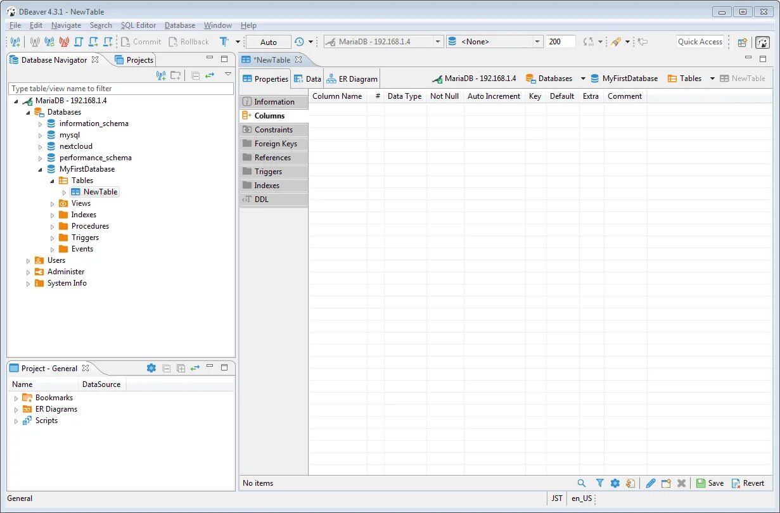The width and height of the screenshot is (780, 513).
Task: Click the red Disconnect icon in the toolbar
Action: [x=63, y=42]
